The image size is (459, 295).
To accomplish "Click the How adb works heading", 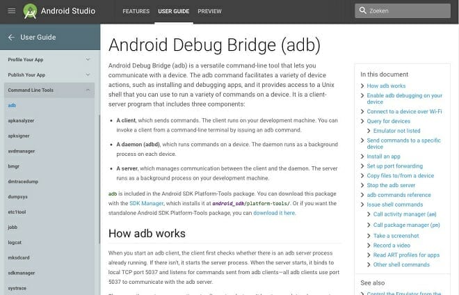I will tap(147, 234).
